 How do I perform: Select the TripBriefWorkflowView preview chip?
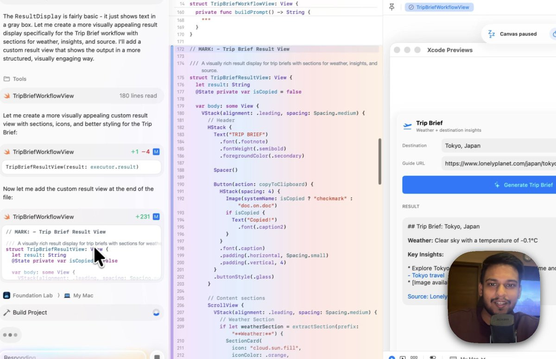coord(439,7)
